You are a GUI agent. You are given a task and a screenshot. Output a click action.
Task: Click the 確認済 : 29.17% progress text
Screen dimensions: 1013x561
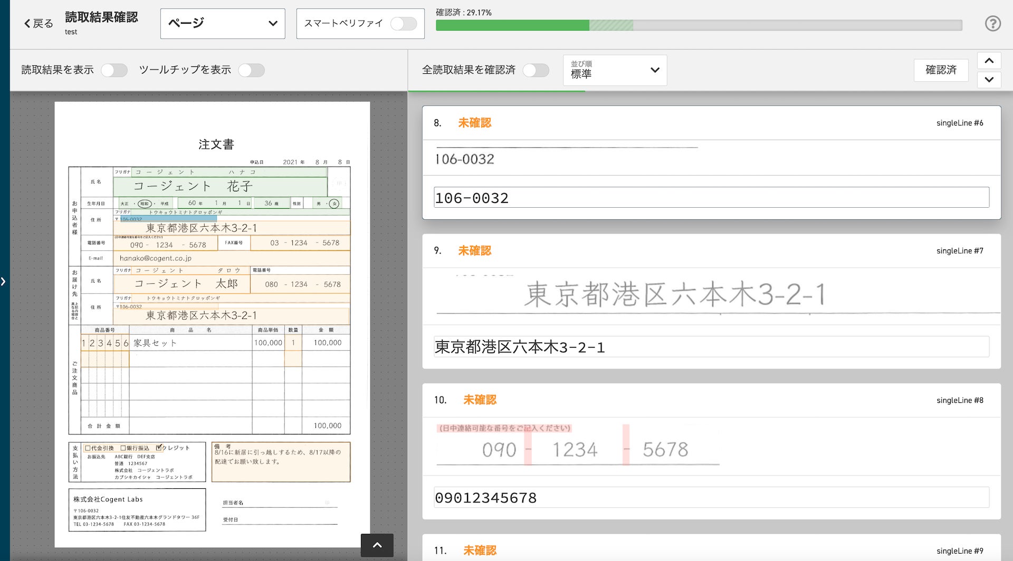[464, 12]
